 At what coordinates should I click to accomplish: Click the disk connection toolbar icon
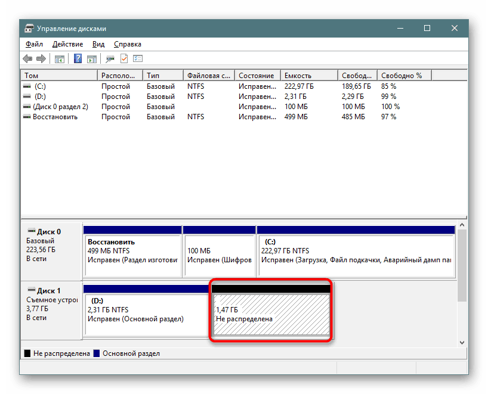110,58
